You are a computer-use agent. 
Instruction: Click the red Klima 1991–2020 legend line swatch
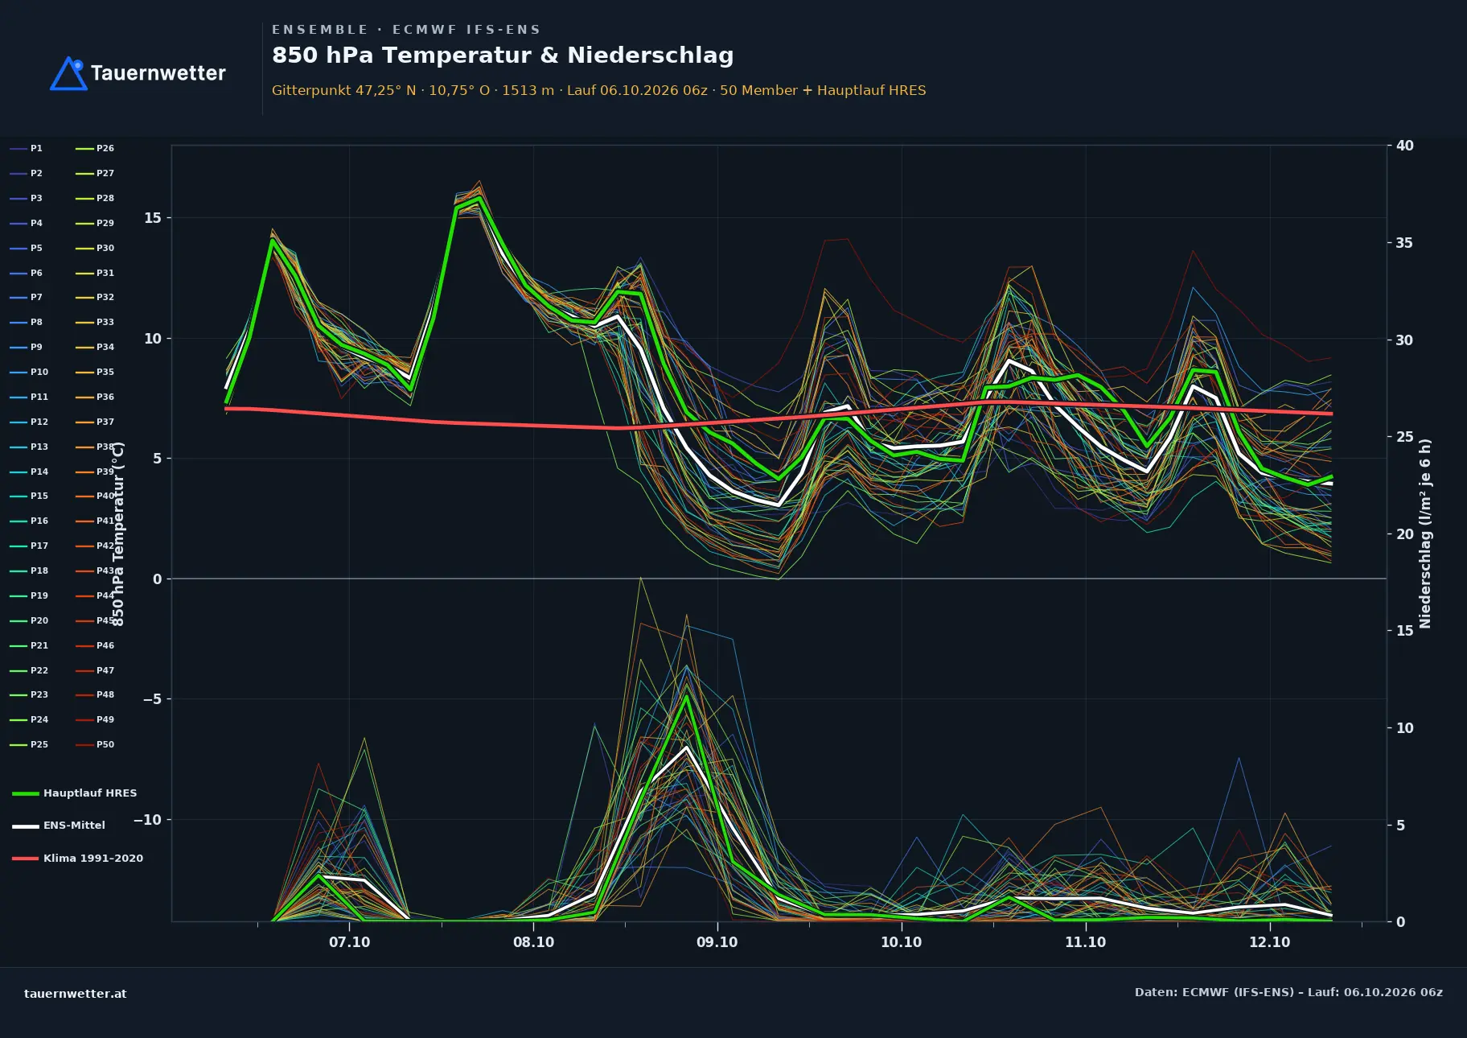click(26, 859)
